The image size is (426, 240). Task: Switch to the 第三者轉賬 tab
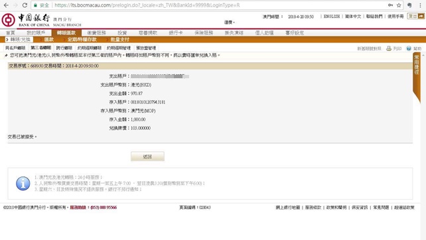coord(40,48)
